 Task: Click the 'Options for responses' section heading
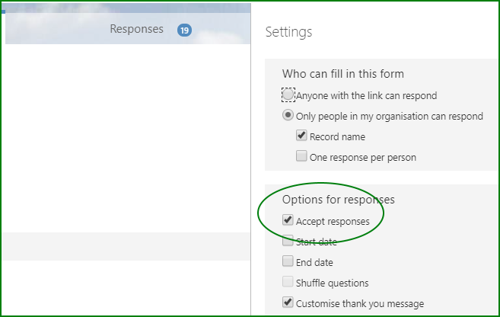339,200
